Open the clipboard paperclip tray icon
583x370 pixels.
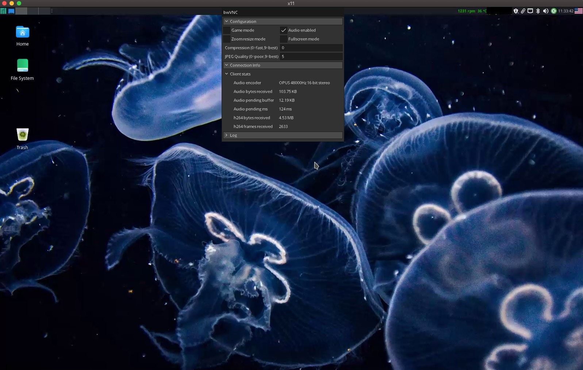click(523, 11)
